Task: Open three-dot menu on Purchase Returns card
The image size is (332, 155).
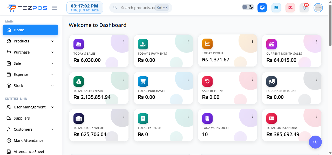Action: 317,79
